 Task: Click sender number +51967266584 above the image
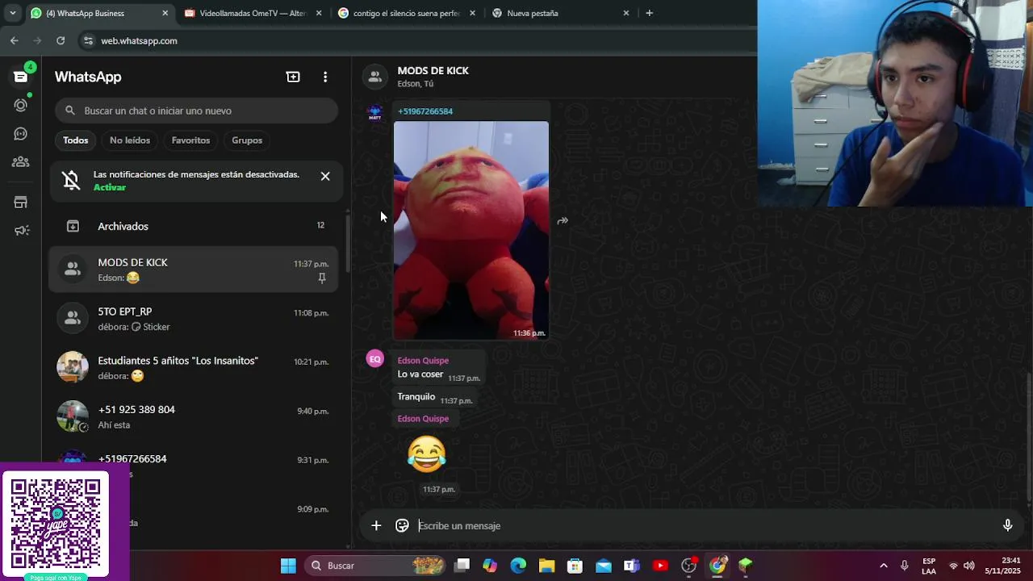click(x=425, y=111)
